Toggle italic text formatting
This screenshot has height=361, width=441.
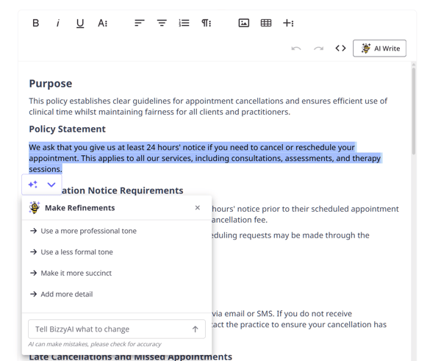click(58, 23)
